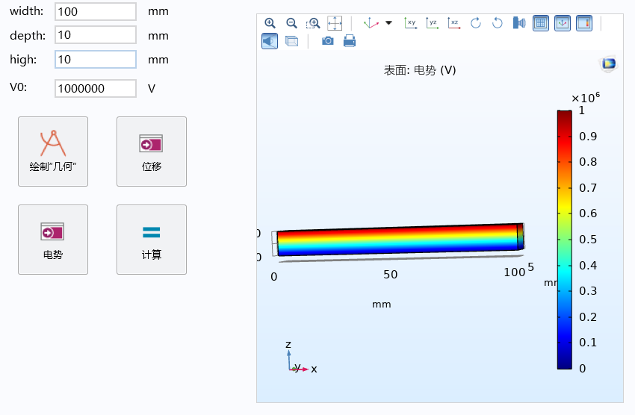This screenshot has height=415, width=635.
Task: Activate the zoom box tool
Action: (313, 23)
